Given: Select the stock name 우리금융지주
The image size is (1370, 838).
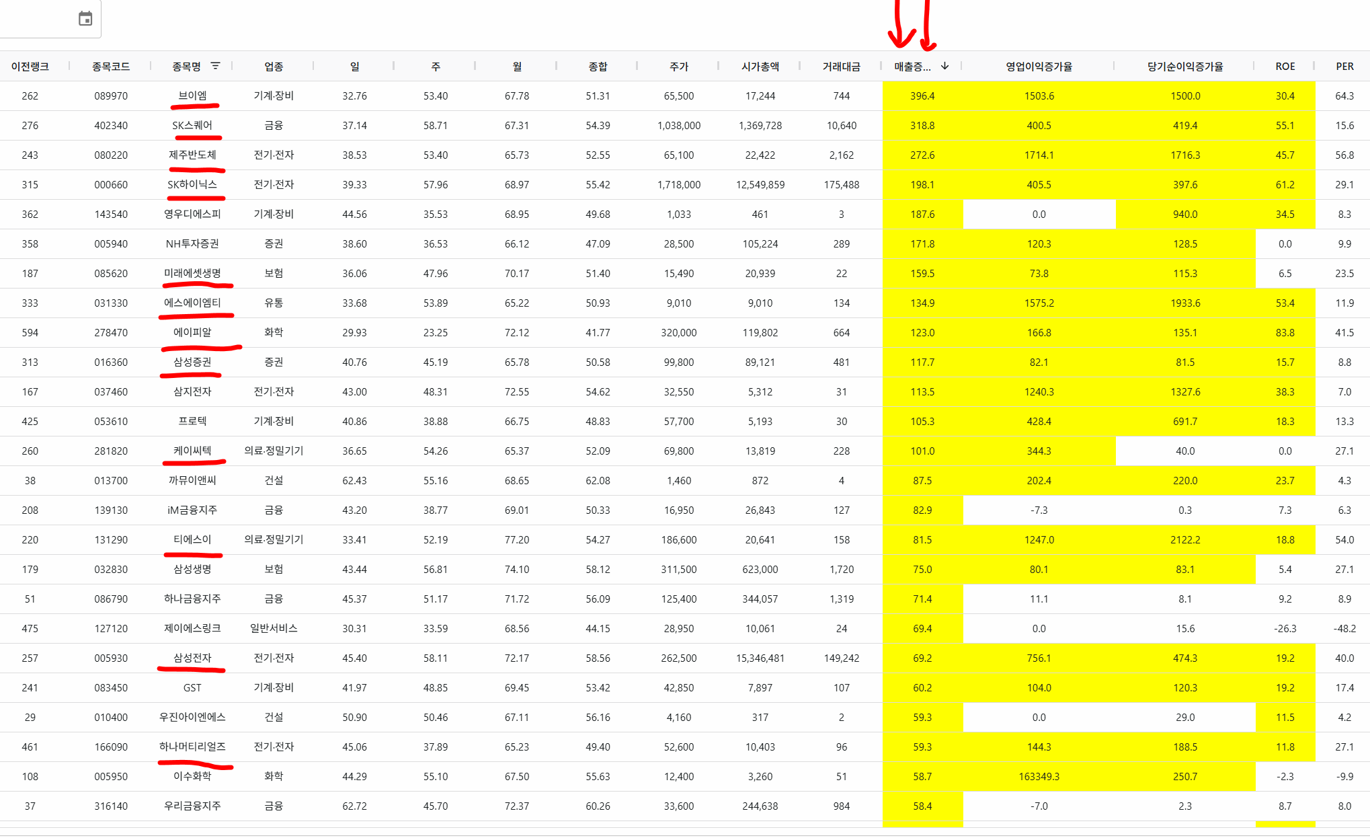Looking at the screenshot, I should tap(192, 806).
